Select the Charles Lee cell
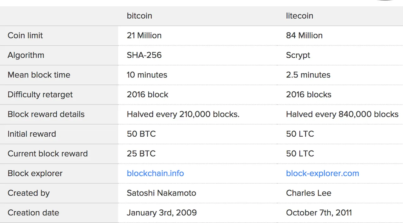The image size is (403, 223). tap(309, 193)
